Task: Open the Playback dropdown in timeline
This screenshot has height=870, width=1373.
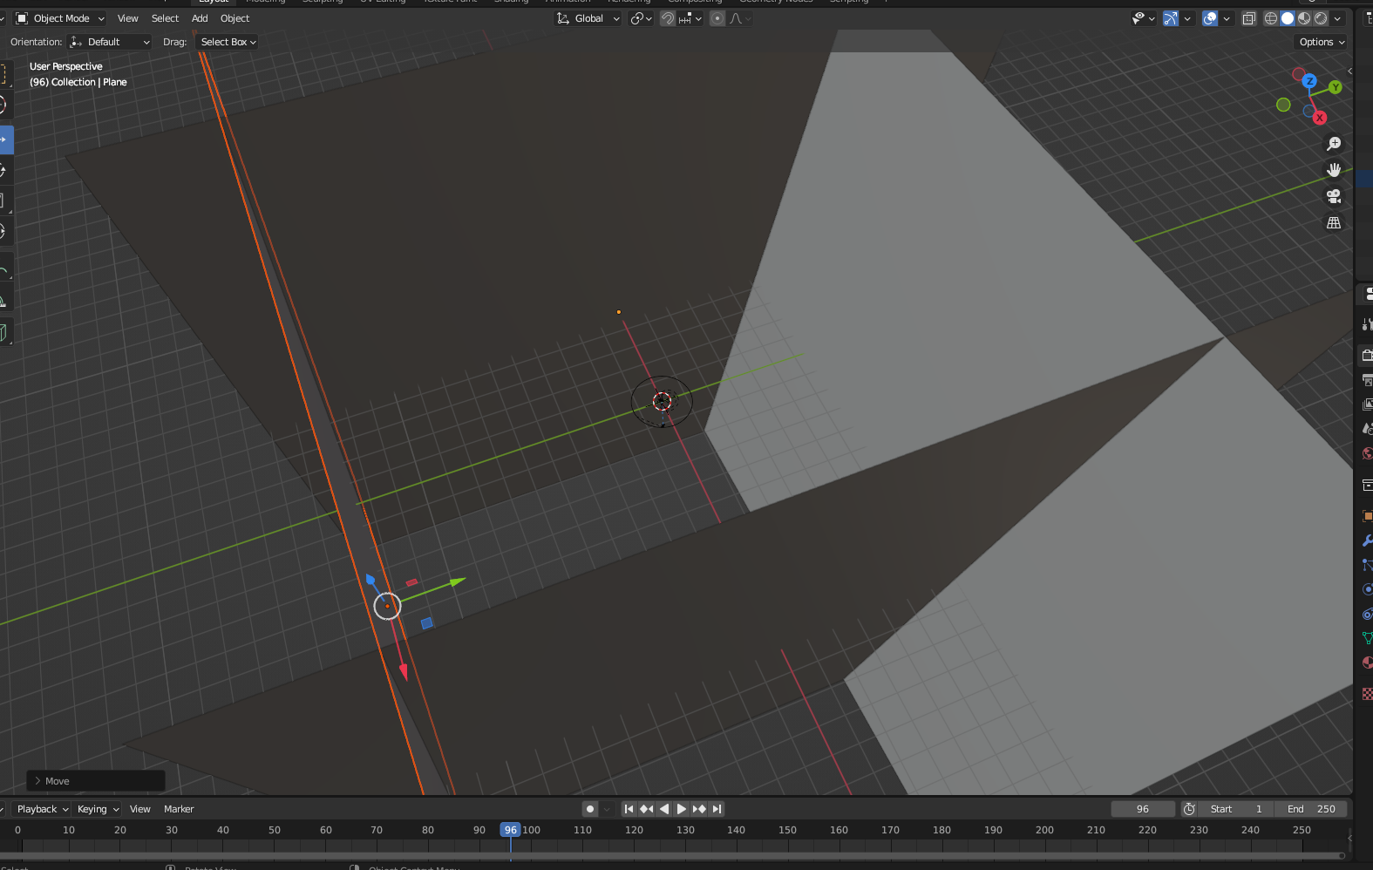Action: coord(42,809)
